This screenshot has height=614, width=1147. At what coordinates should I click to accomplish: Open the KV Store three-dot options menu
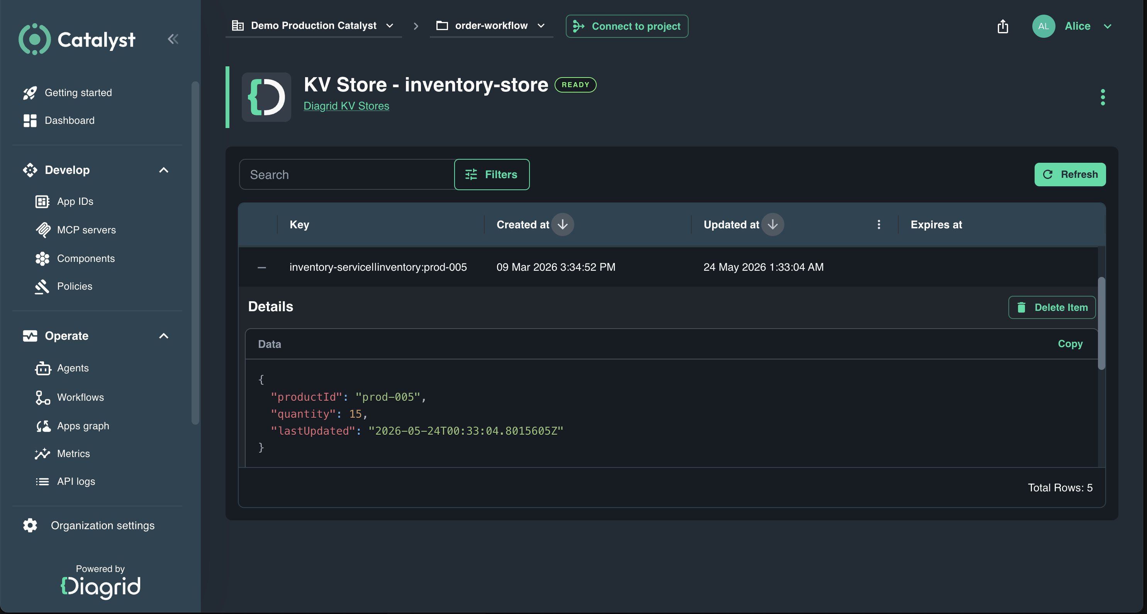(1103, 97)
